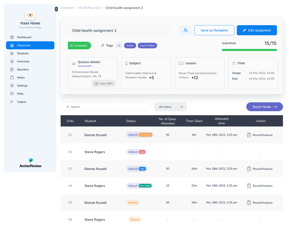Activate Teach Mode
This screenshot has height=228, width=290.
tap(264, 107)
